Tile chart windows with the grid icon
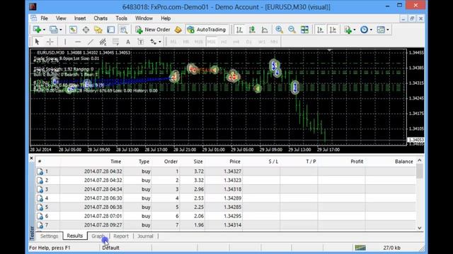This screenshot has width=453, height=254. tap(304, 30)
